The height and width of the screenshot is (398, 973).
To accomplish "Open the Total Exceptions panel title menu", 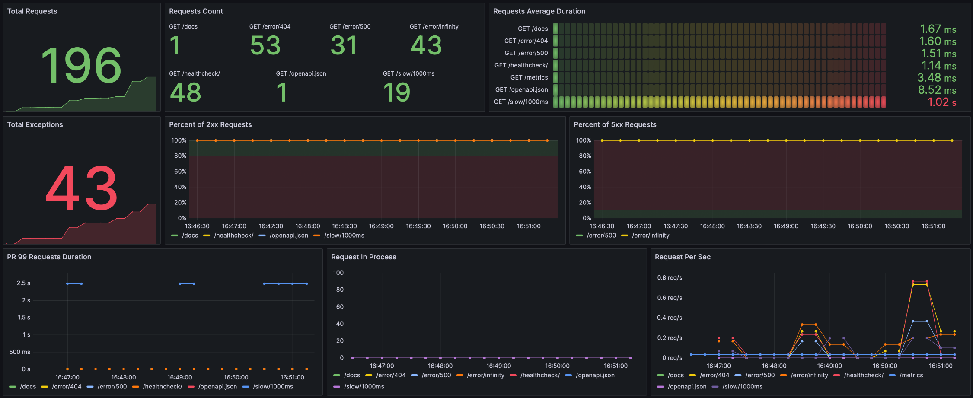I will (35, 124).
